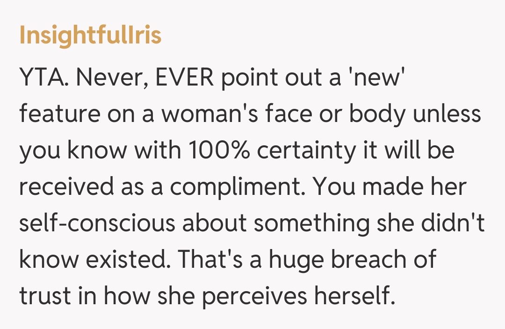The image size is (505, 329).
Task: Click the word 'didn't' in the comment
Action: [453, 223]
